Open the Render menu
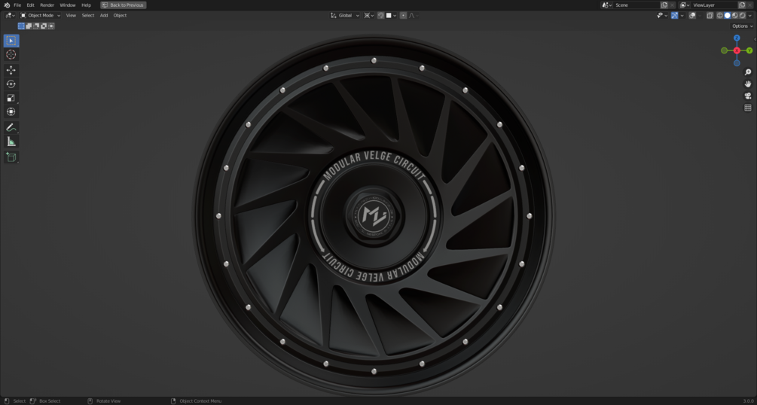The image size is (757, 405). (47, 5)
